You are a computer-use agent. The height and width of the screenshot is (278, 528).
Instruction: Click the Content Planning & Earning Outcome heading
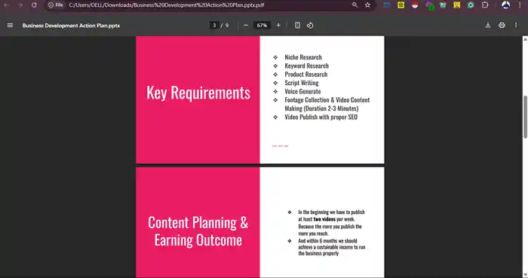198,231
